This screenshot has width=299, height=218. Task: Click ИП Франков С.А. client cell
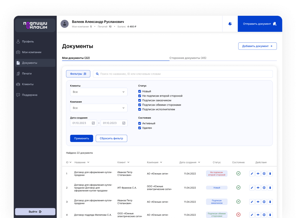point(127,188)
